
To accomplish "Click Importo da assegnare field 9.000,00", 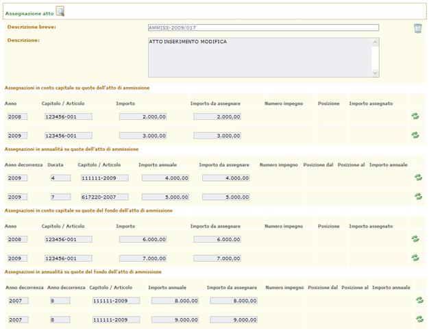I will coord(234,319).
